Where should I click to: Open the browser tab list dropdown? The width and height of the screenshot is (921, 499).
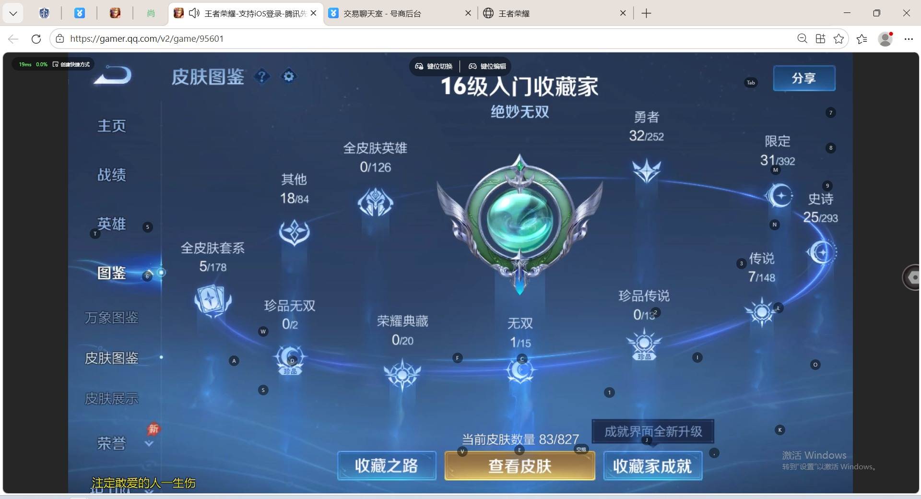13,13
